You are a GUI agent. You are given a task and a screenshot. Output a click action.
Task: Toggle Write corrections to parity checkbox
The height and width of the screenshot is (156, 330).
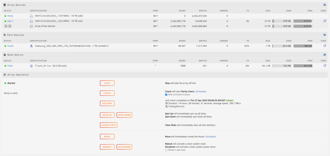[166, 95]
